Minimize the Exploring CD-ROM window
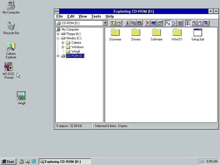This screenshot has height=165, width=220. (211, 11)
